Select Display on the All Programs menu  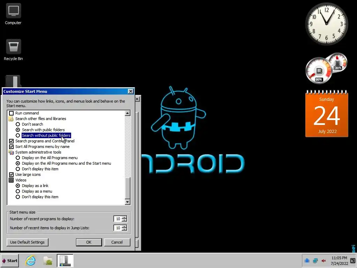pos(18,158)
